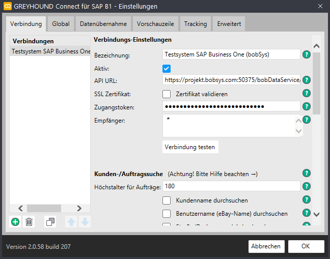Open help for API URL field
This screenshot has height=259, width=330.
tap(307, 80)
